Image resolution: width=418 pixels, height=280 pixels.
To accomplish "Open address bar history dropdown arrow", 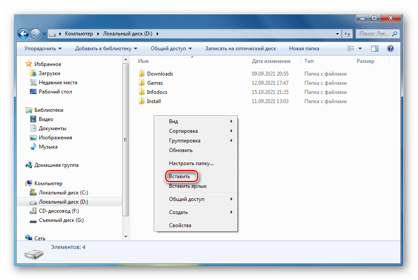I will [337, 34].
